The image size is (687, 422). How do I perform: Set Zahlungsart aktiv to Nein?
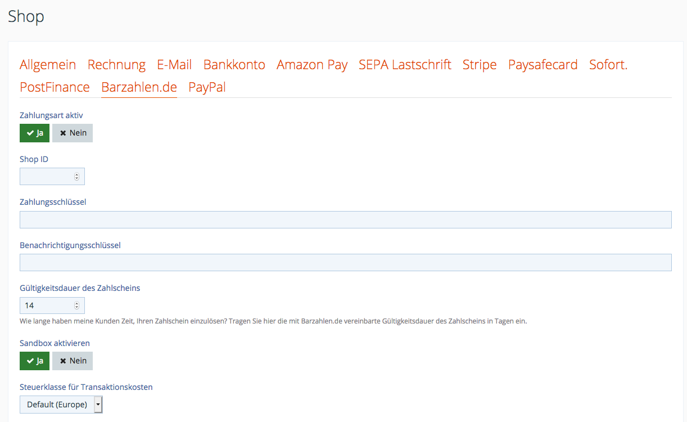pyautogui.click(x=73, y=133)
